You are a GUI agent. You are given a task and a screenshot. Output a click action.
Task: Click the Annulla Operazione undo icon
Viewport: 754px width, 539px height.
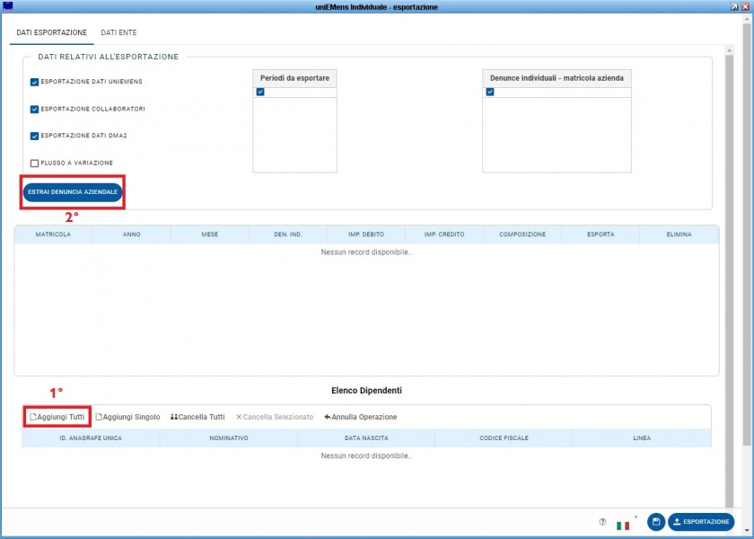pyautogui.click(x=328, y=417)
